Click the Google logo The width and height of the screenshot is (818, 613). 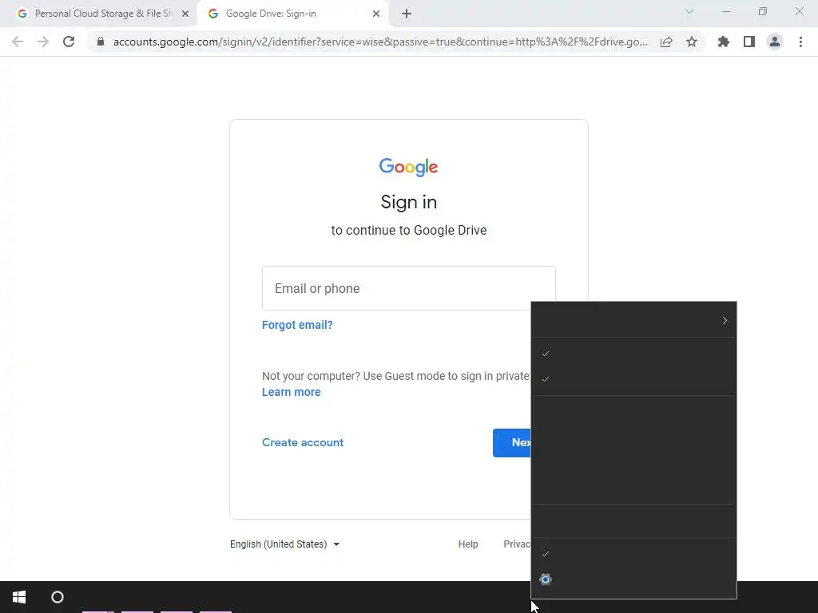pyautogui.click(x=408, y=168)
